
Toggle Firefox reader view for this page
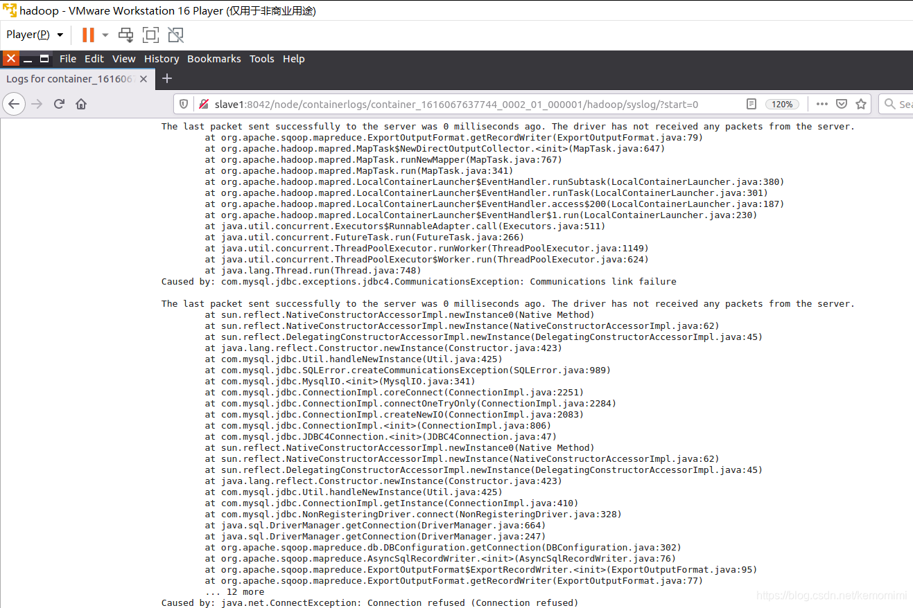(751, 104)
